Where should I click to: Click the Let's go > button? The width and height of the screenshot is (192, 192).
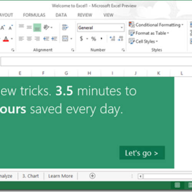coord(142,153)
